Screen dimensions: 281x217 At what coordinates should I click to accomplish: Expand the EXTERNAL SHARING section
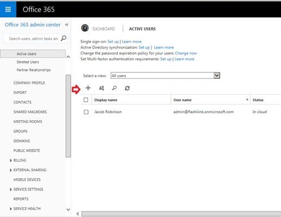point(11,170)
